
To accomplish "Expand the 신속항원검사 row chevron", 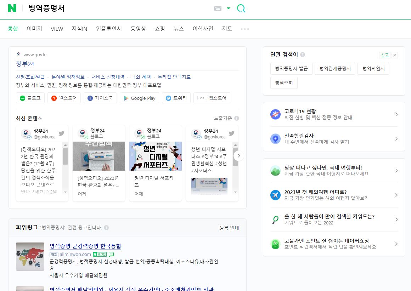I will pos(396,139).
